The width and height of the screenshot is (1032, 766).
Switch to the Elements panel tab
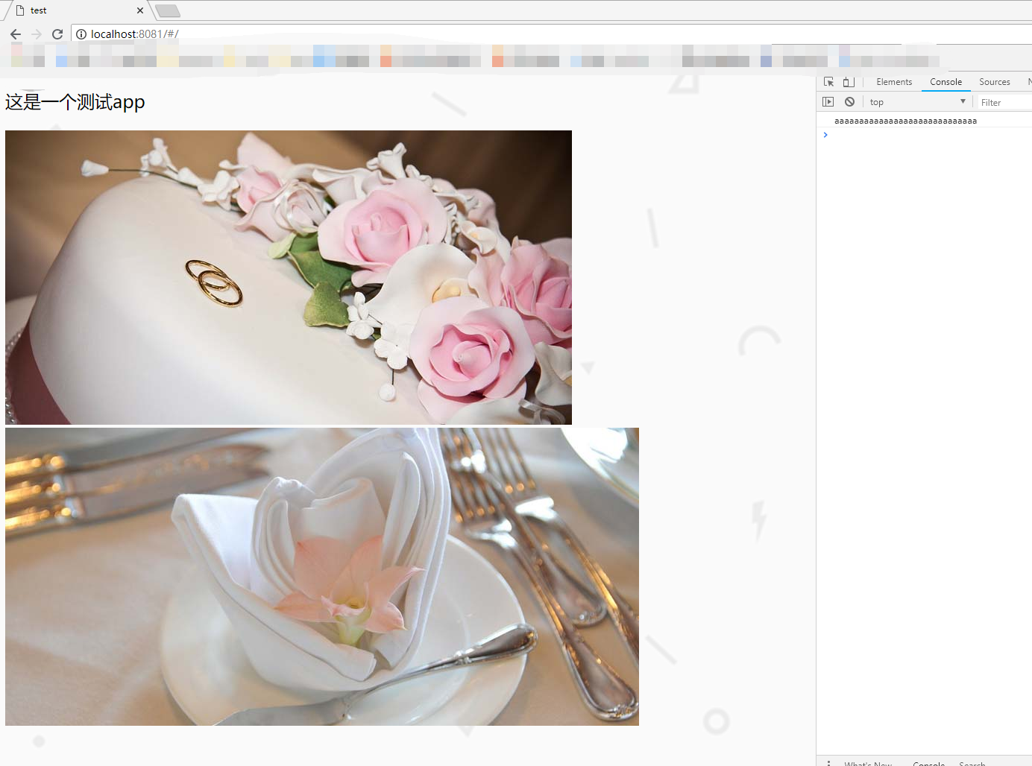point(894,82)
